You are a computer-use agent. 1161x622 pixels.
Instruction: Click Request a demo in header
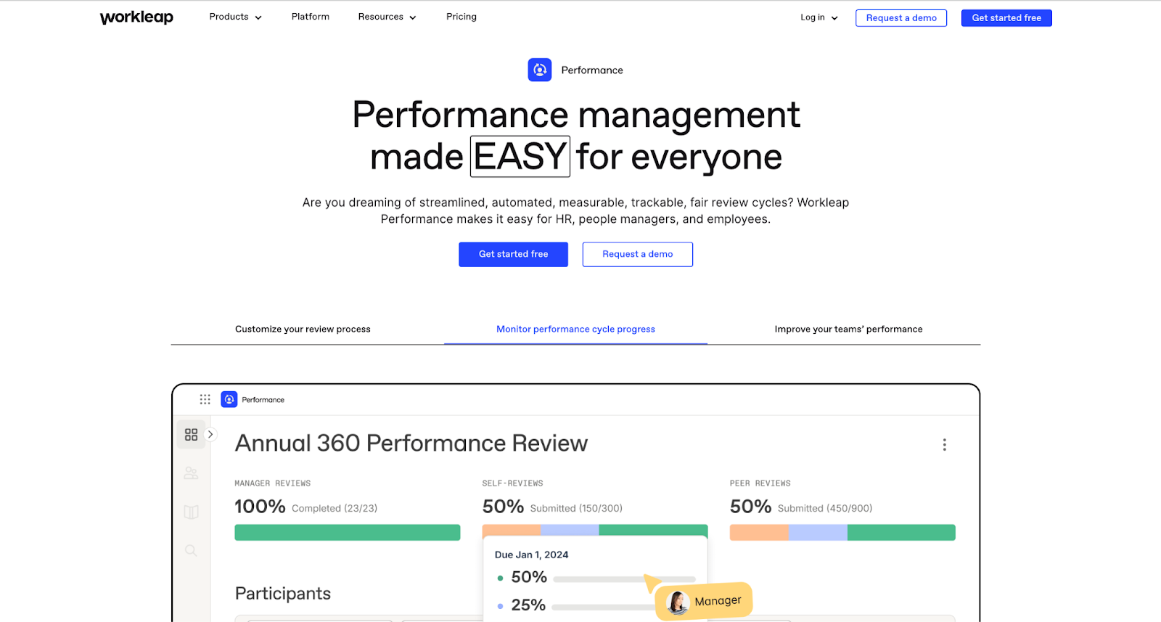(x=901, y=18)
